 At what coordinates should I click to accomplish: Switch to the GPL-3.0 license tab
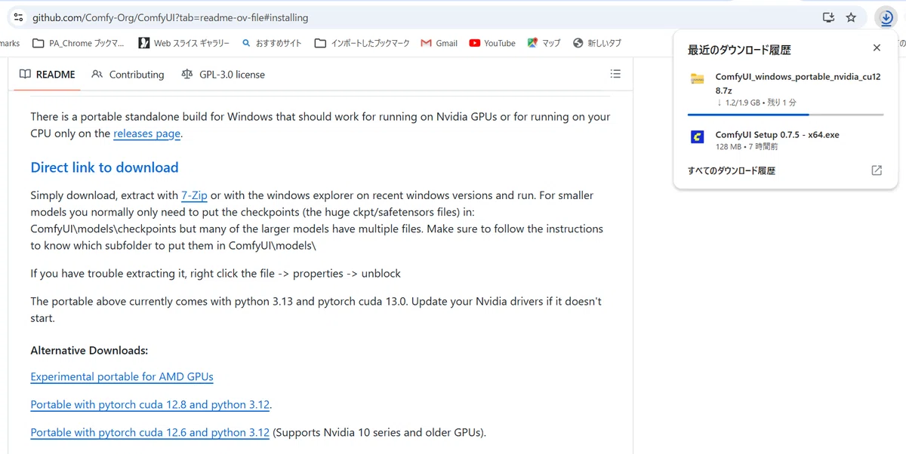point(223,74)
